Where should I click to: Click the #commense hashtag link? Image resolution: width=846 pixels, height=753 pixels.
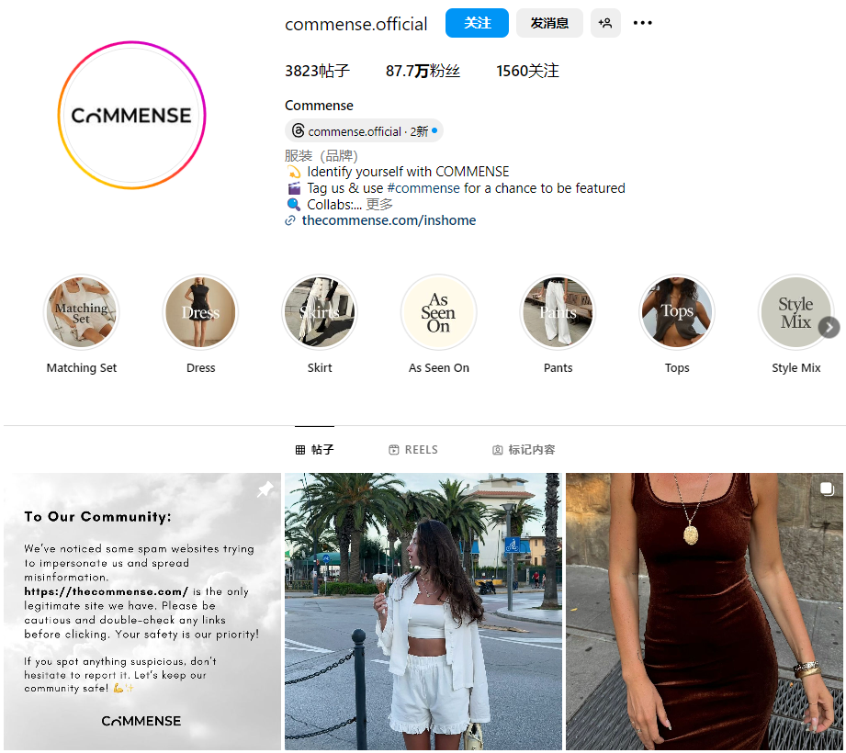click(x=423, y=188)
